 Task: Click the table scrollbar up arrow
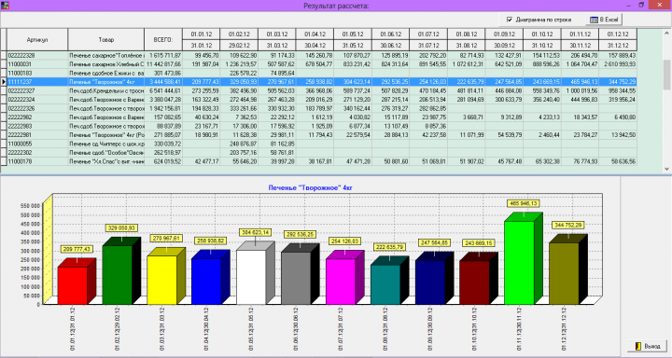tap(666, 33)
